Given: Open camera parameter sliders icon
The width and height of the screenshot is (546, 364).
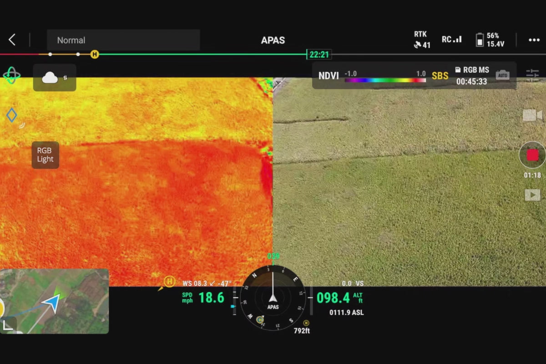Looking at the screenshot, I should [532, 76].
